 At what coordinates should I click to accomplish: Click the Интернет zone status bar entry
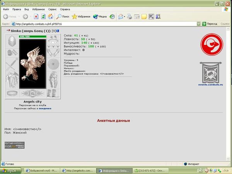pyautogui.click(x=192, y=164)
